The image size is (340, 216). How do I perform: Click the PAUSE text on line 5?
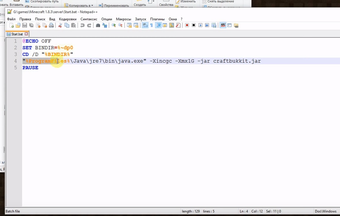[30, 68]
